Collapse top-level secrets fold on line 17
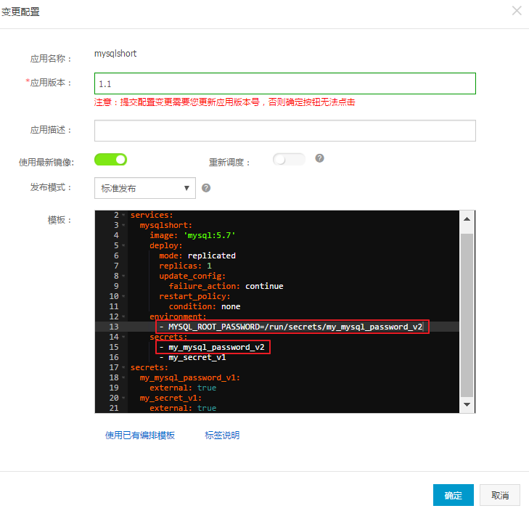This screenshot has width=529, height=511. [x=123, y=367]
